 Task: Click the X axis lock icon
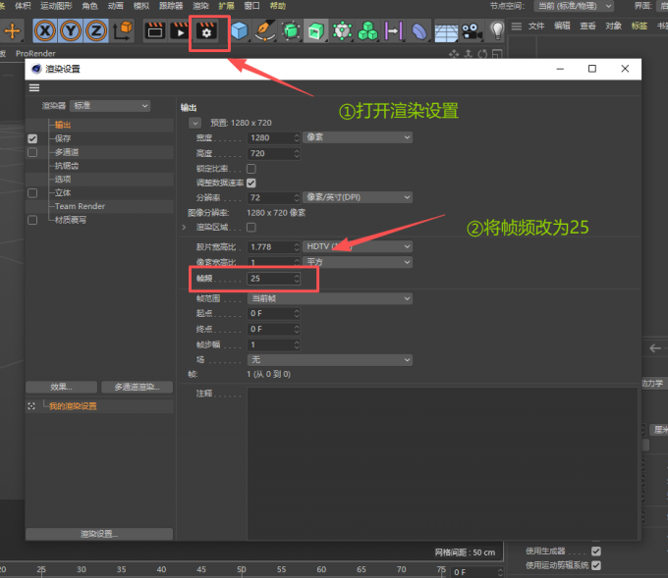tap(45, 30)
